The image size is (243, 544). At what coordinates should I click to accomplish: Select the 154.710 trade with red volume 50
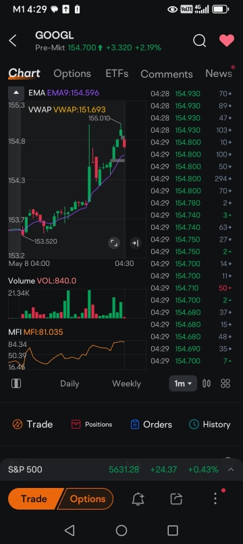tap(191, 288)
